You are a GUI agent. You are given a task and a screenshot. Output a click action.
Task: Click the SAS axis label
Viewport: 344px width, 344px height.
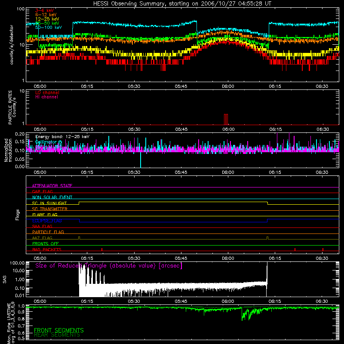click(x=4, y=279)
